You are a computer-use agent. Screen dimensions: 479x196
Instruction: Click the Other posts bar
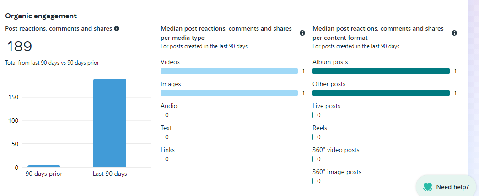[x=381, y=93]
